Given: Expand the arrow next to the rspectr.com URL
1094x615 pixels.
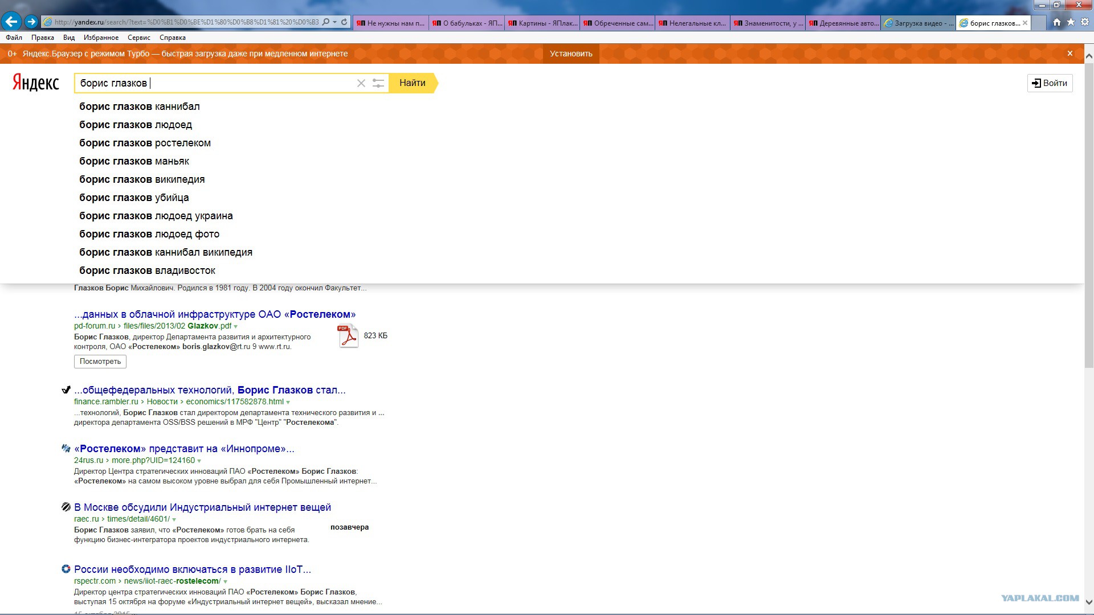Looking at the screenshot, I should point(226,582).
